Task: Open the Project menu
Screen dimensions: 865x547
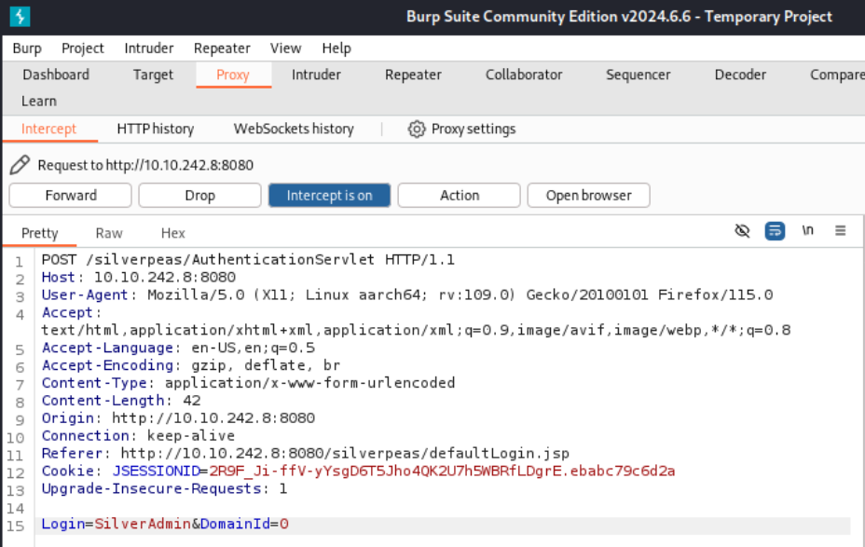Action: point(83,48)
